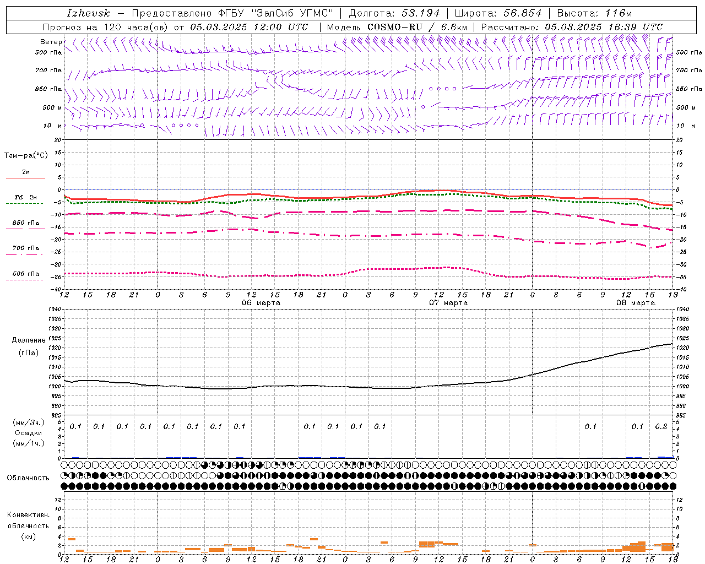Click "700 гПа" in the temperature legend
The height and width of the screenshot is (564, 705).
(26, 248)
